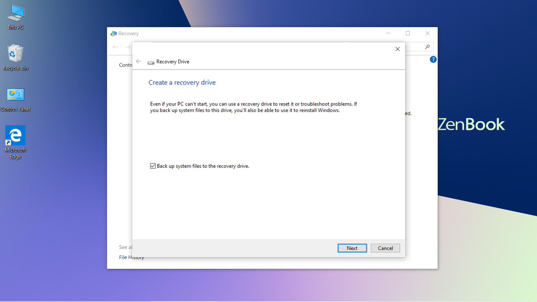Maximize the Recovery window

coord(408,33)
